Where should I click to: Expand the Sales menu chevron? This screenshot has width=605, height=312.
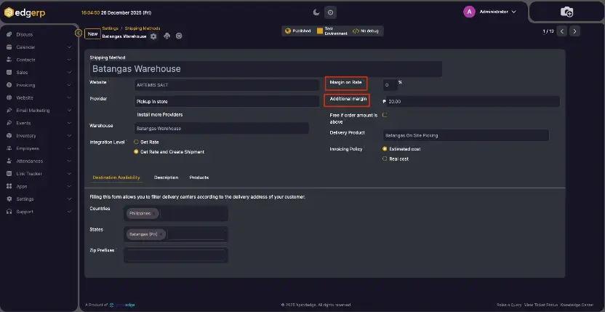(69, 73)
